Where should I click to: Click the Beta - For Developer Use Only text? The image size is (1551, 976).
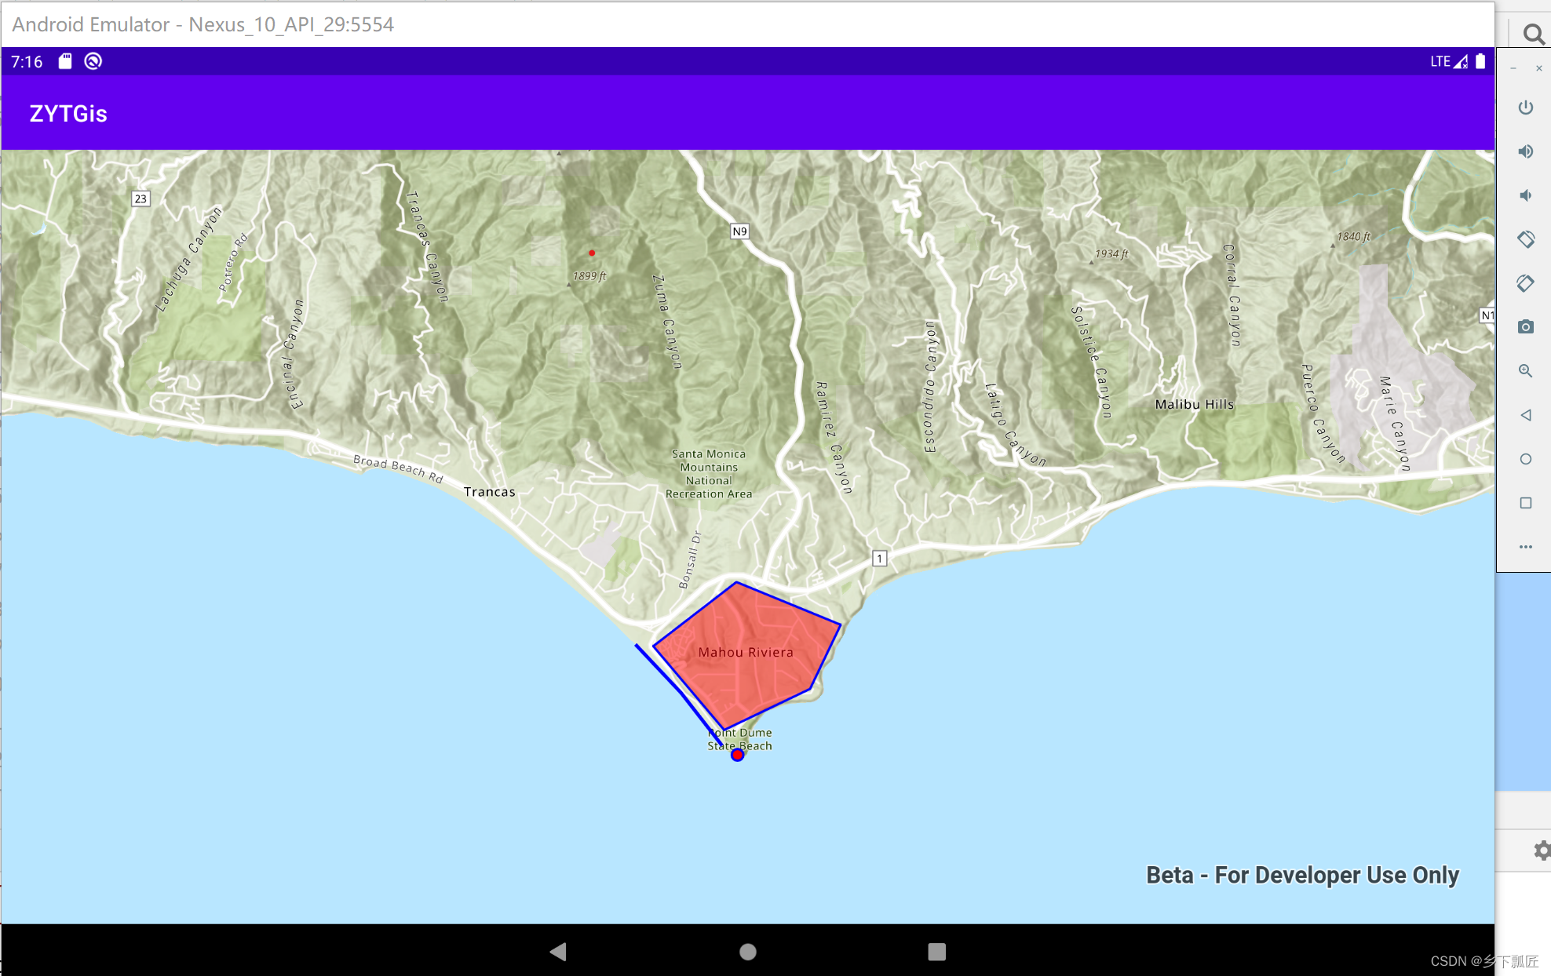pos(1303,875)
